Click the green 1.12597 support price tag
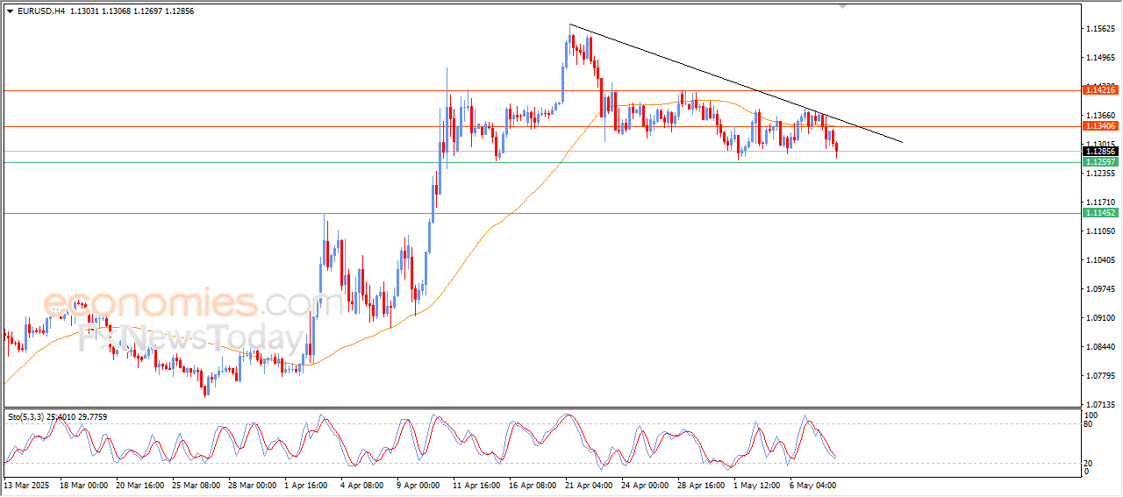The height and width of the screenshot is (497, 1123). tap(1100, 162)
